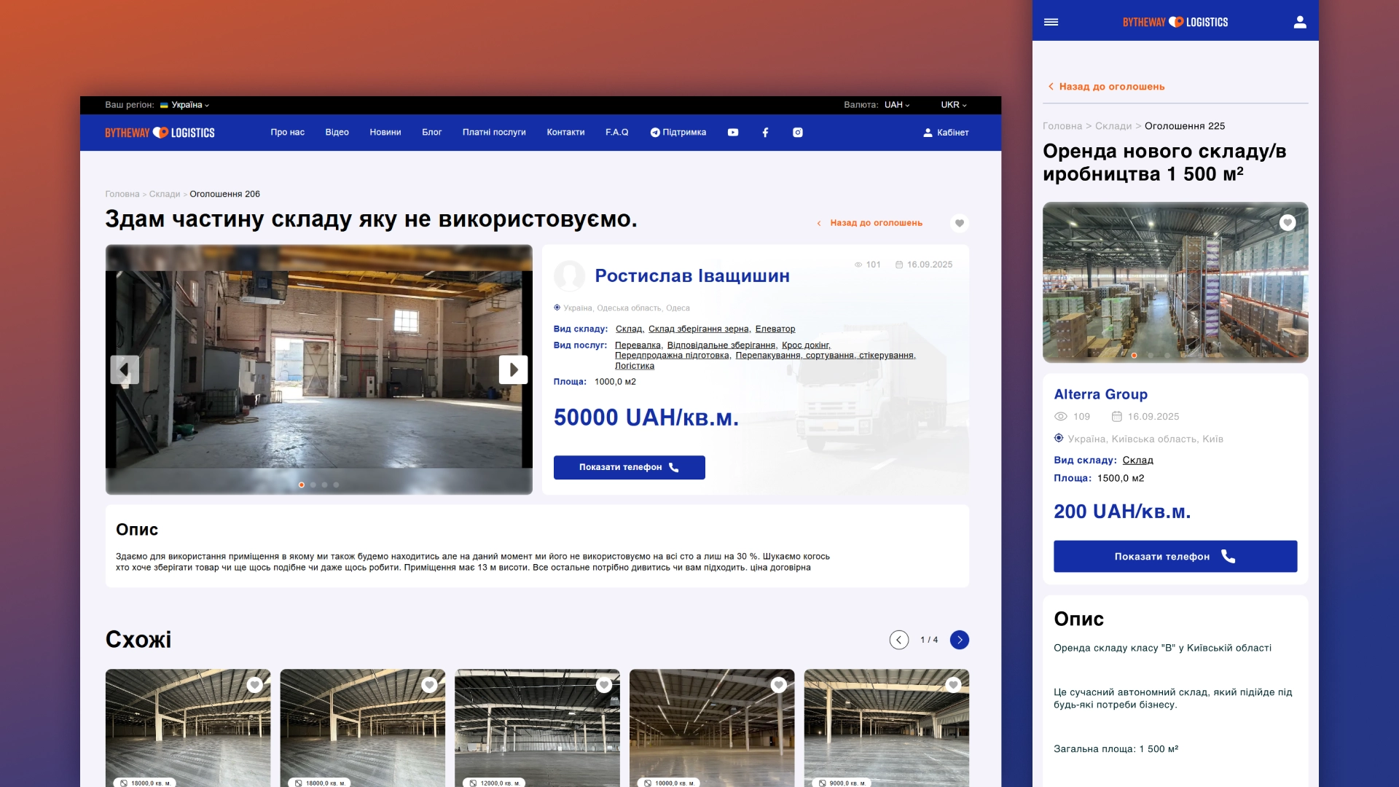Open the Facebook icon in navigation bar
The image size is (1399, 787).
point(765,133)
